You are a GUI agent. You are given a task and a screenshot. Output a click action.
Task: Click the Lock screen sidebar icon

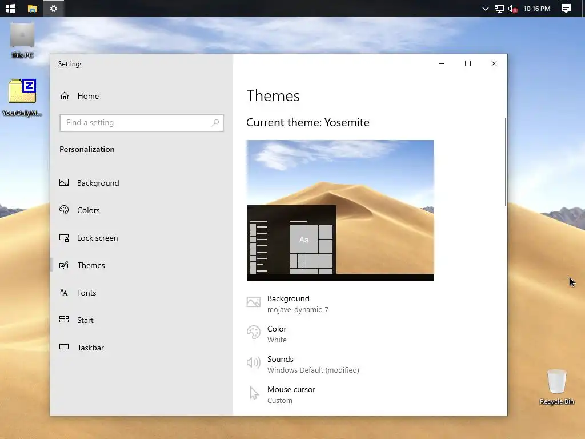(64, 238)
